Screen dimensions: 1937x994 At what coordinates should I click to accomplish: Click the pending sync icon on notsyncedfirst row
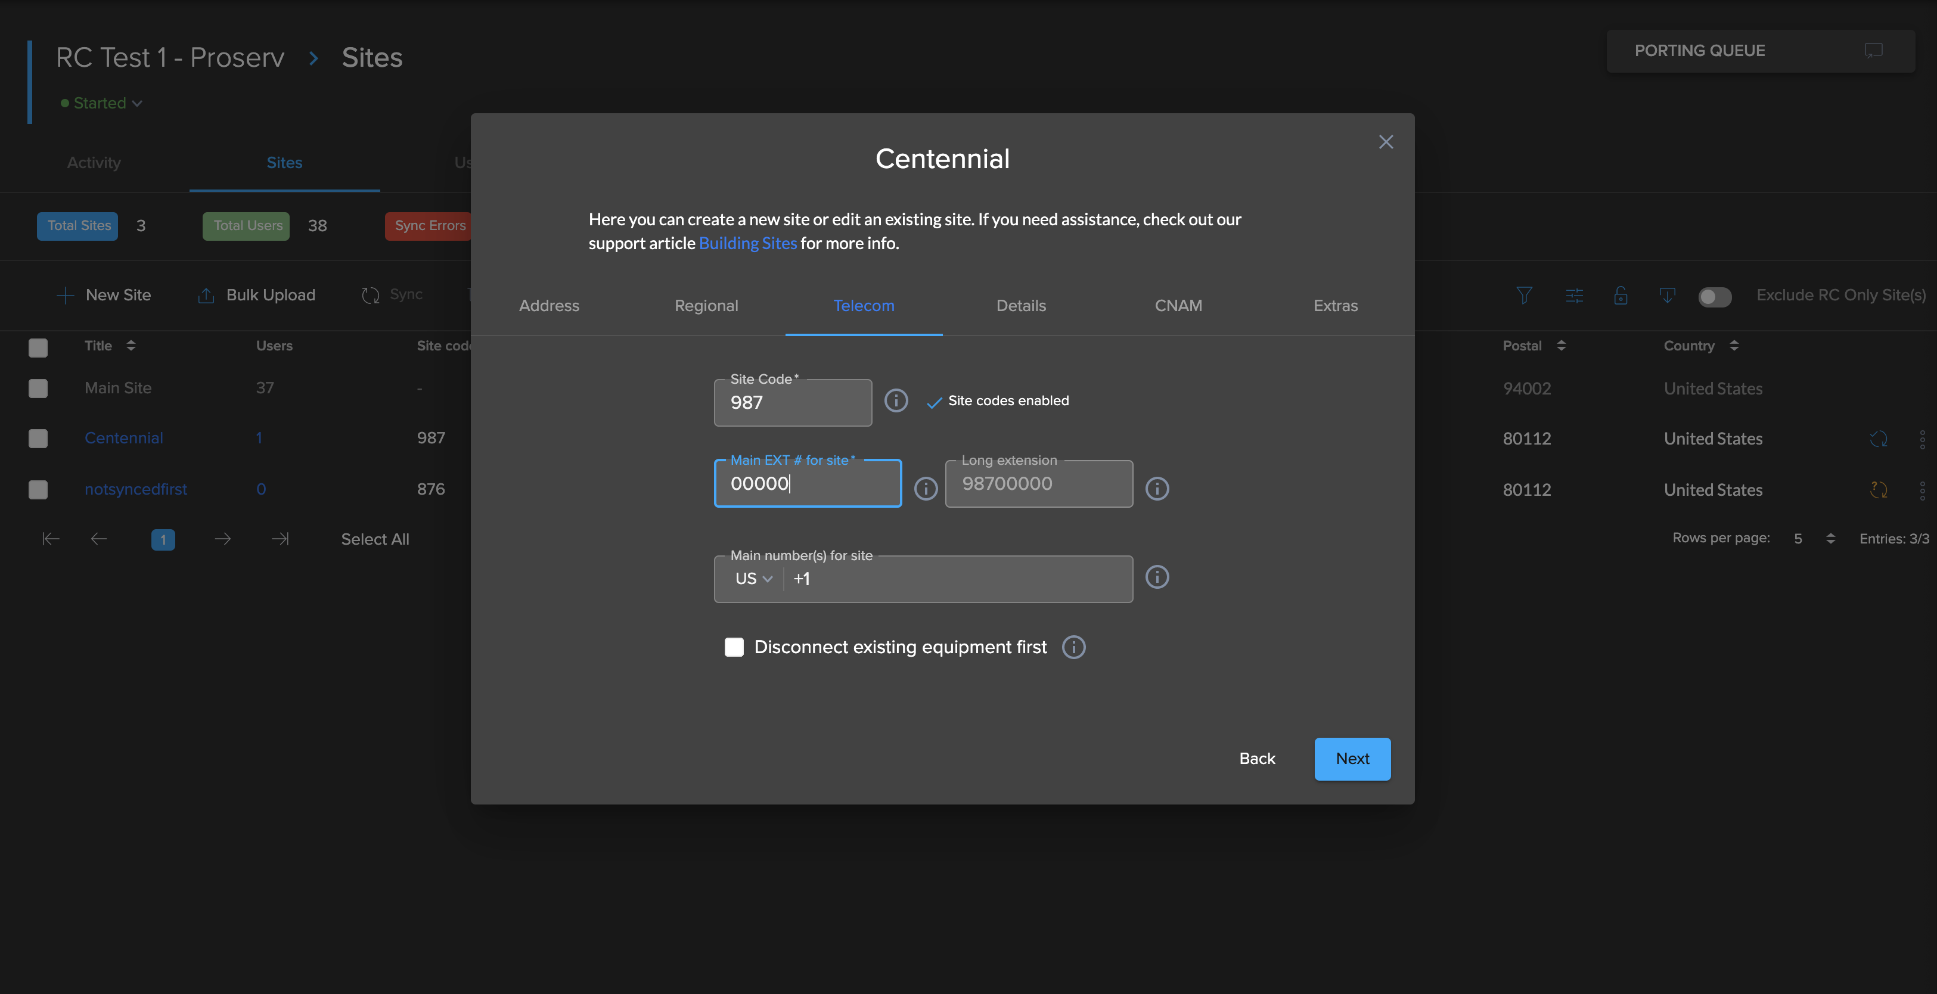(1879, 489)
